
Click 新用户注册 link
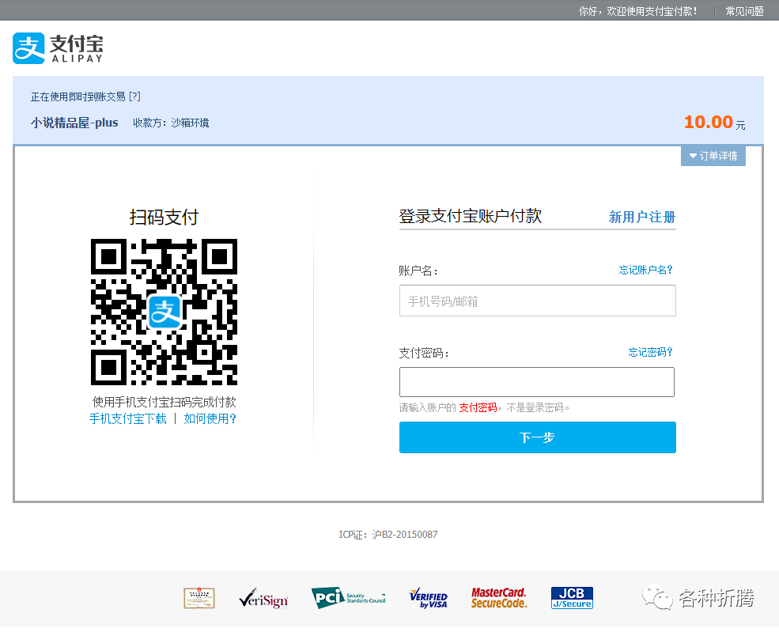coord(642,217)
